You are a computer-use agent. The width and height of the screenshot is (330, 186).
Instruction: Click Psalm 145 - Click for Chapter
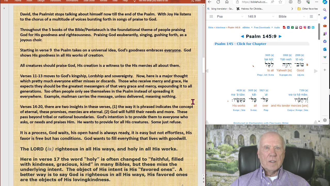(240, 44)
